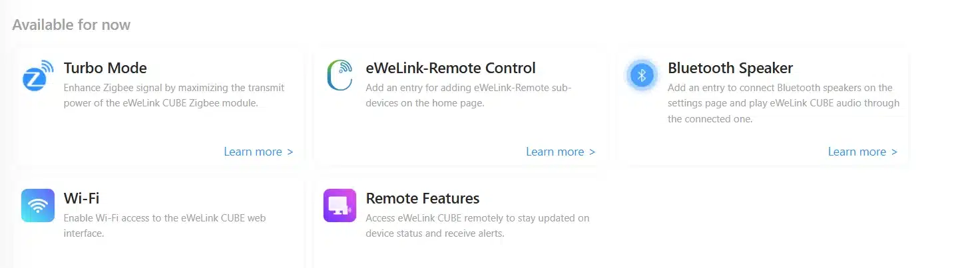Select the Turbo Mode title

[x=105, y=68]
